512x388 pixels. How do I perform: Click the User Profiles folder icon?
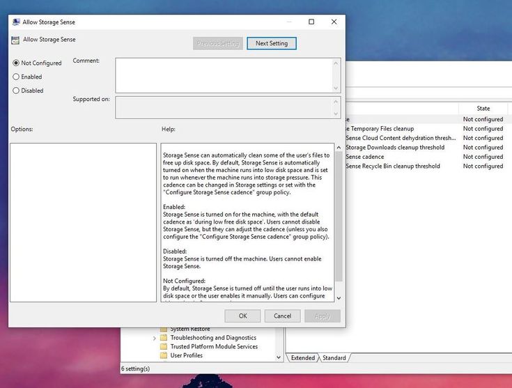164,355
